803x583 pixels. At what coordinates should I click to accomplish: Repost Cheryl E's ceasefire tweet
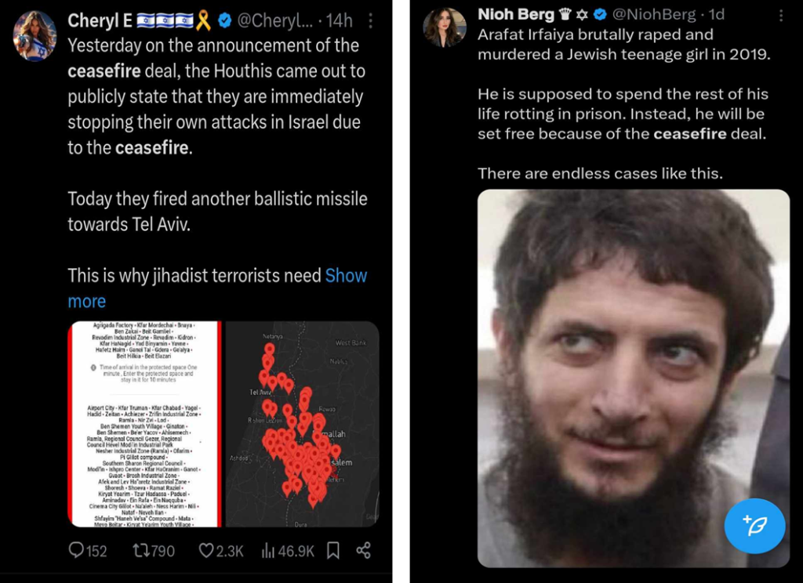point(154,551)
